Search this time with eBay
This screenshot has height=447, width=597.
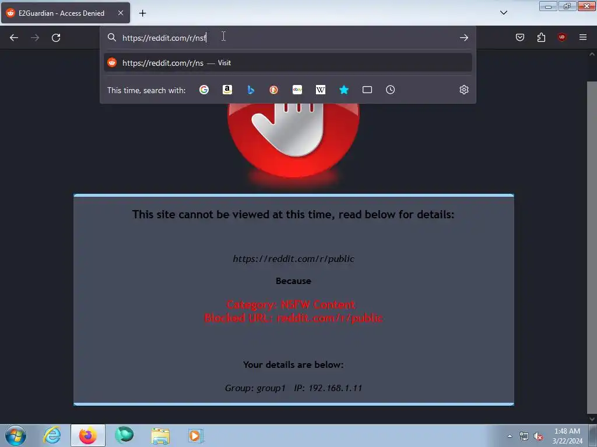297,90
